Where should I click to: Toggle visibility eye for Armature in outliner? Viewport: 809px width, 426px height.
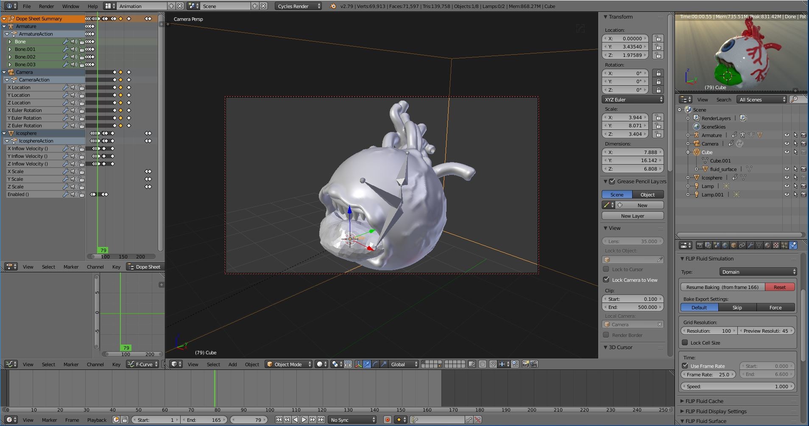[787, 135]
